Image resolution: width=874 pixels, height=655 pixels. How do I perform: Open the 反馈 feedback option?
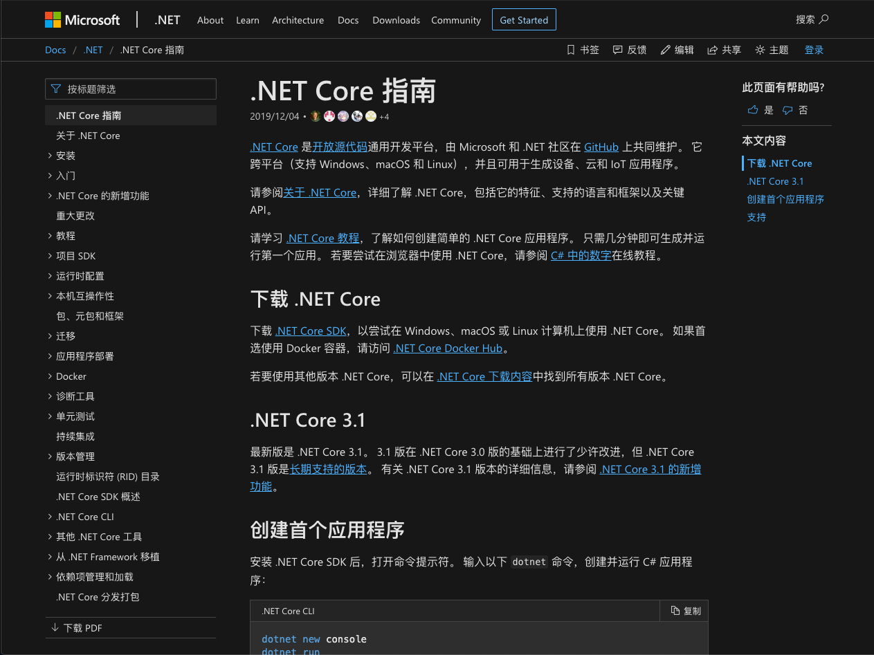(629, 49)
